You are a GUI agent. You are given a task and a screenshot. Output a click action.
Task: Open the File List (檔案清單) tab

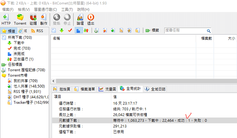click(84, 89)
